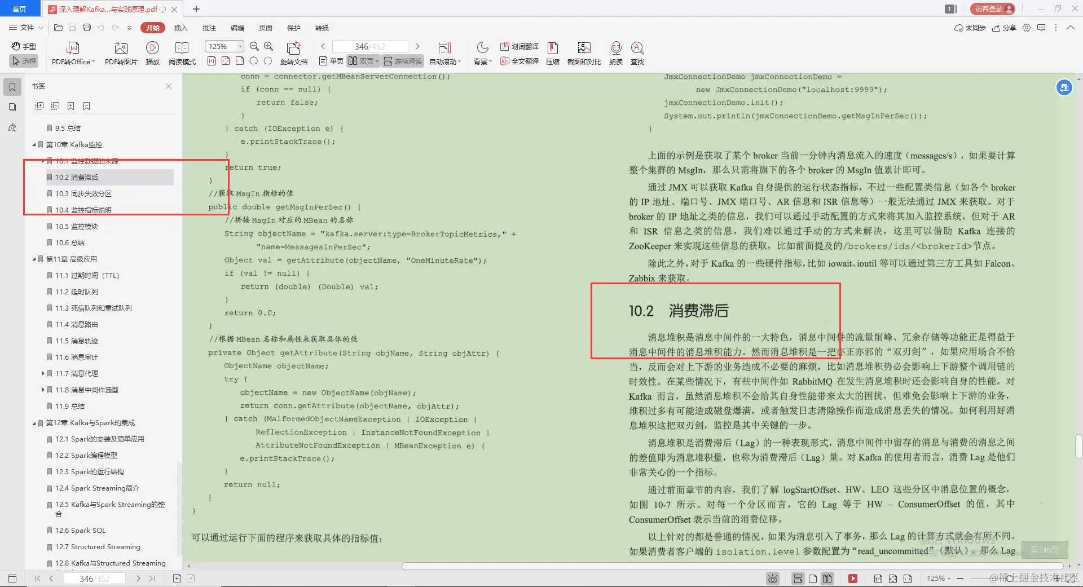Open the 批注 menu
The height and width of the screenshot is (587, 1083).
(209, 27)
